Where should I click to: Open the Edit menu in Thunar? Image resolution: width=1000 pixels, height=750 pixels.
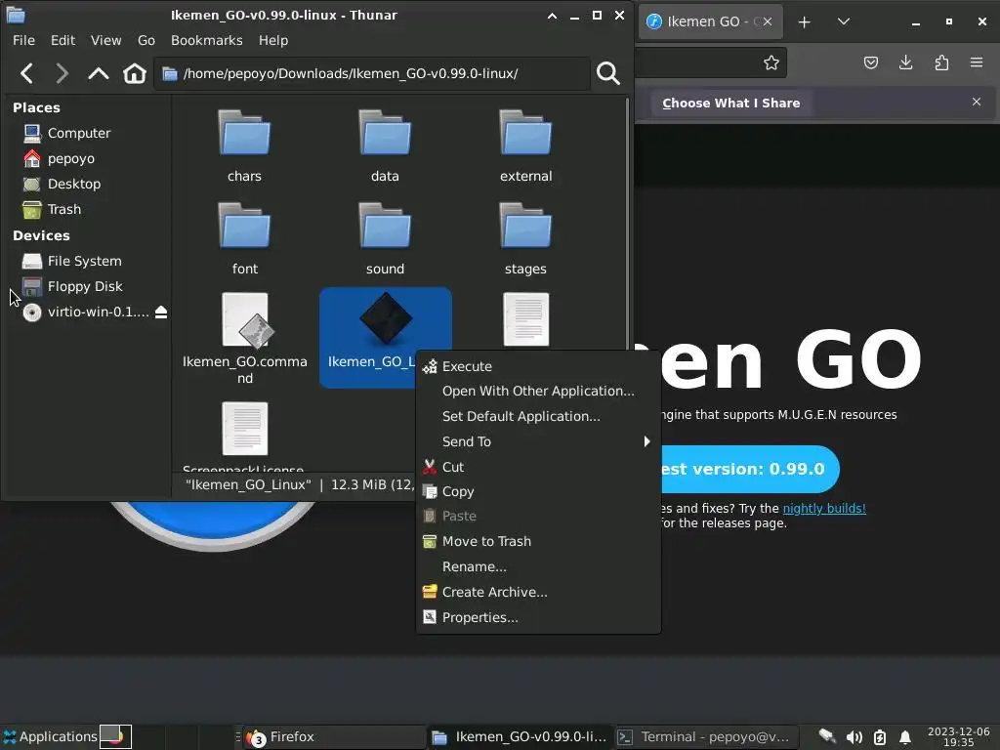[63, 40]
